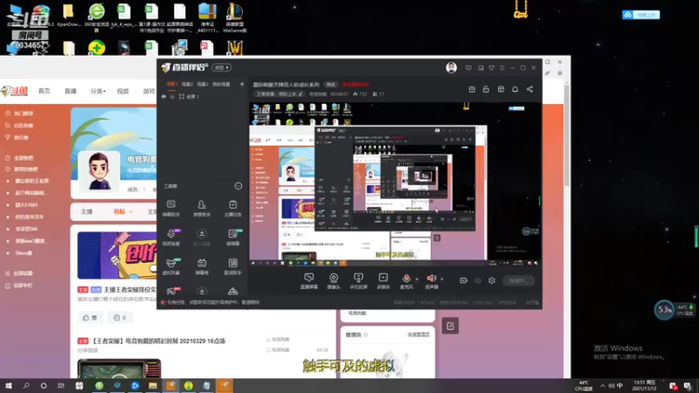Add 多媒体 media source
This screenshot has height=393, width=699.
[383, 281]
